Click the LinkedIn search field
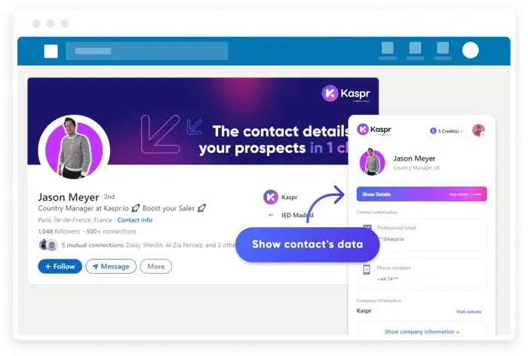The image size is (528, 356). (146, 51)
